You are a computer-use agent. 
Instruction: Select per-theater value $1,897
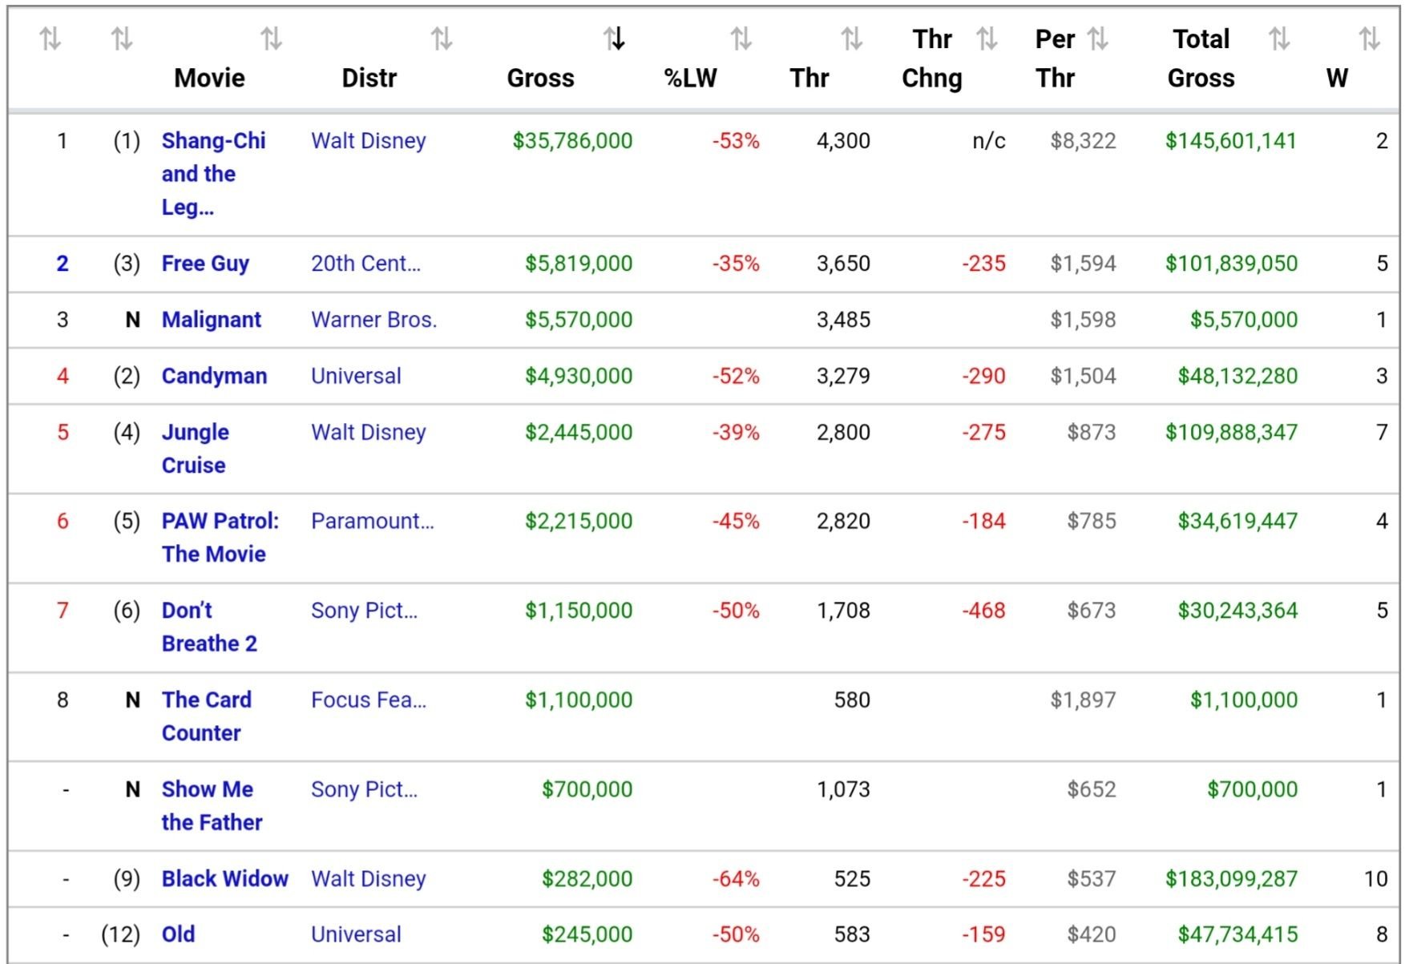[x=1083, y=700]
